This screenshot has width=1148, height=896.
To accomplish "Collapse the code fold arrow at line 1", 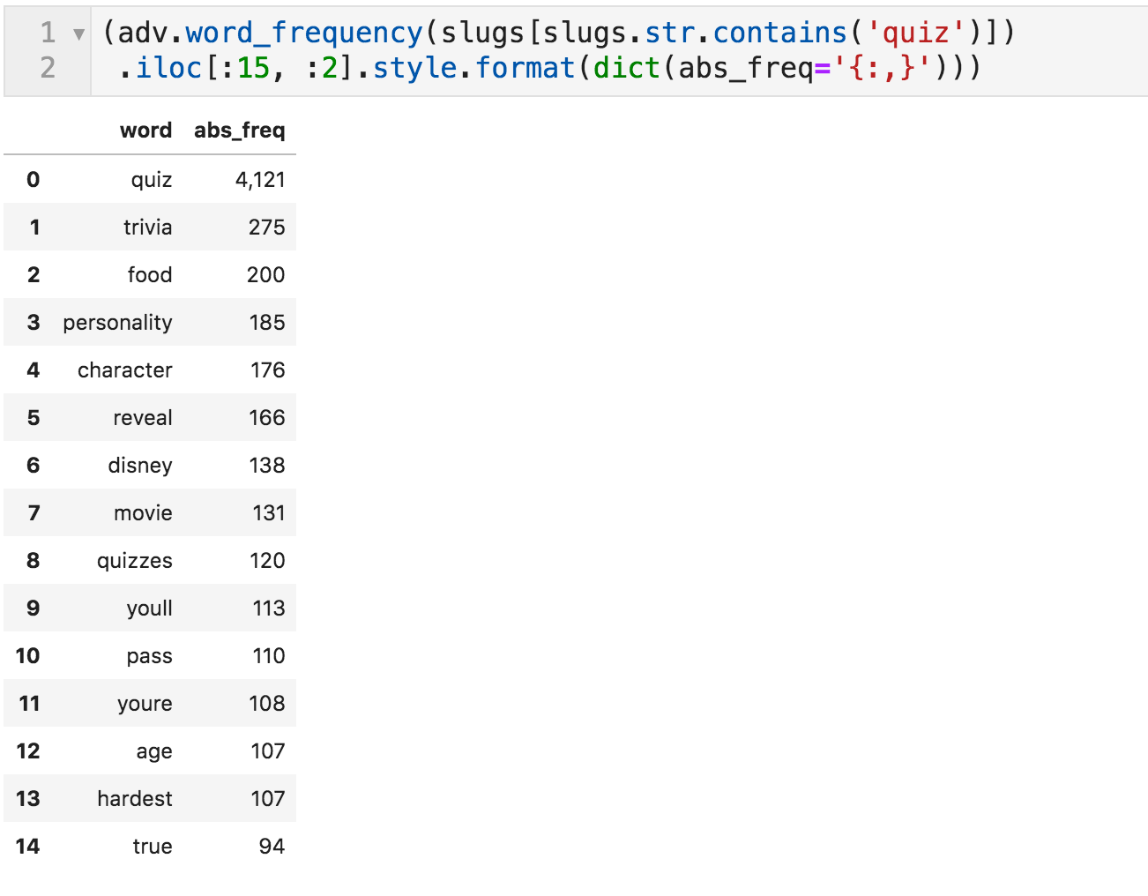I will click(x=78, y=34).
